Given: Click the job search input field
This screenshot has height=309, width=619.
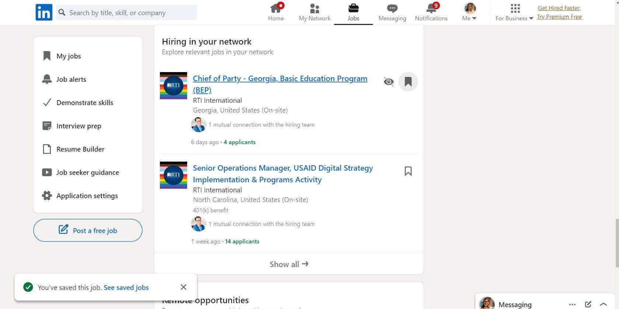Looking at the screenshot, I should click(x=126, y=13).
